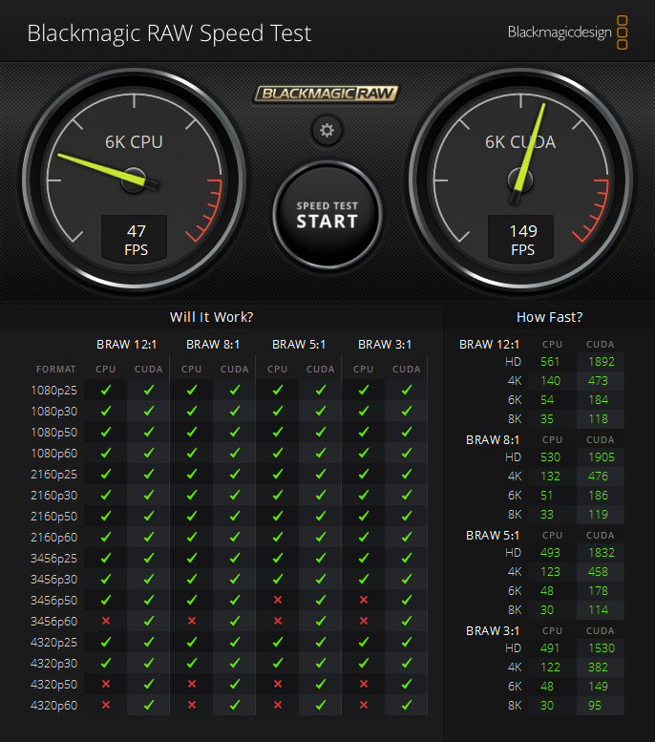Click the BRAW 3:1 8K CUDA value 95
655x742 pixels.
(595, 706)
